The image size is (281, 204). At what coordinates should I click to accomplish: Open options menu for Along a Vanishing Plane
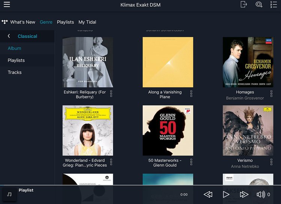point(191,93)
